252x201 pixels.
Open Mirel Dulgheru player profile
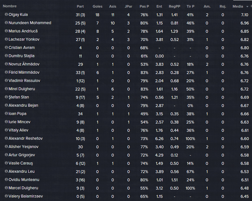[22, 89]
